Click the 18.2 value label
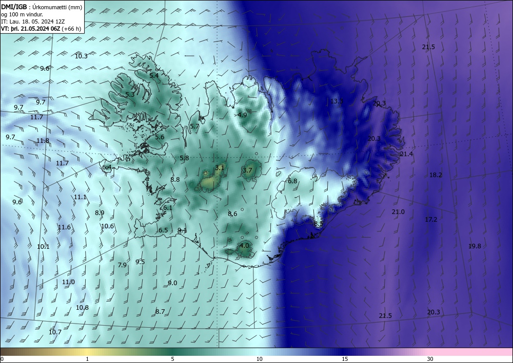Screen dimensions: 513x363 coord(436,175)
